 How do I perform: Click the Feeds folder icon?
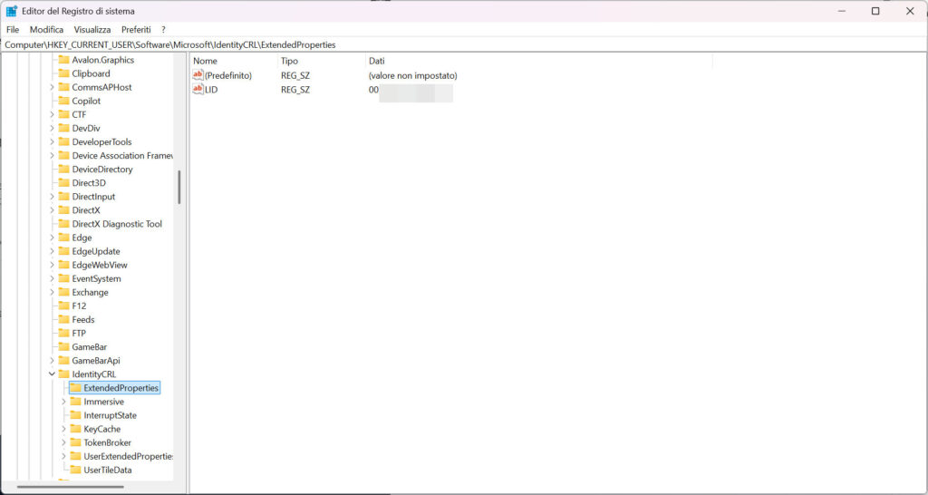pos(64,319)
